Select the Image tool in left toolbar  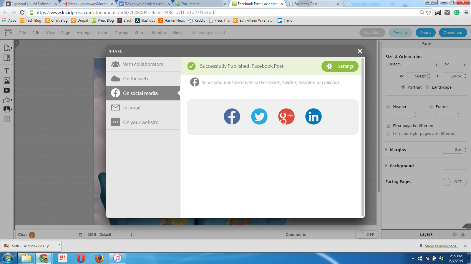pos(7,81)
